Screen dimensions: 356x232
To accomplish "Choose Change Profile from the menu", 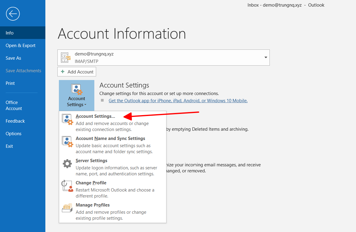I will 113,189.
